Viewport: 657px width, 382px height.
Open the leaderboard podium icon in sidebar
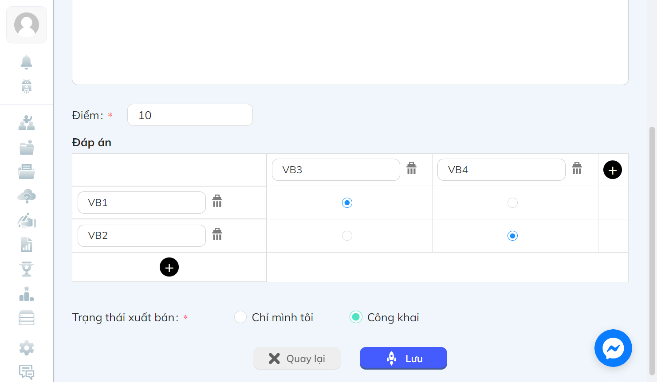point(27,293)
